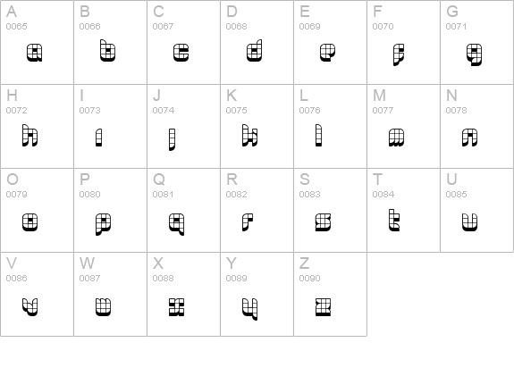Select the V glyph cell 0086
514x376 pixels.
pos(37,294)
